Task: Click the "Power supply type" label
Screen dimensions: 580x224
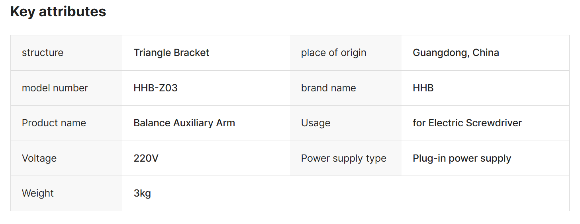Action: tap(343, 158)
